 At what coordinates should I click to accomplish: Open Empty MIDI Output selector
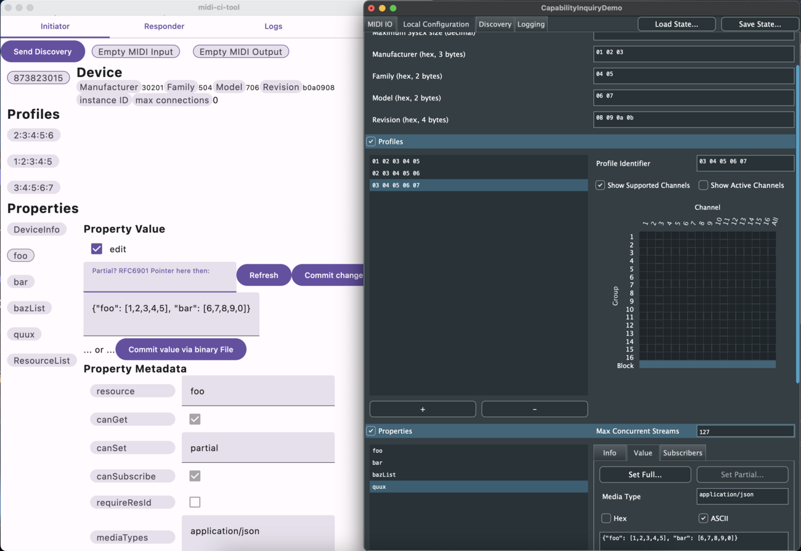pos(241,52)
